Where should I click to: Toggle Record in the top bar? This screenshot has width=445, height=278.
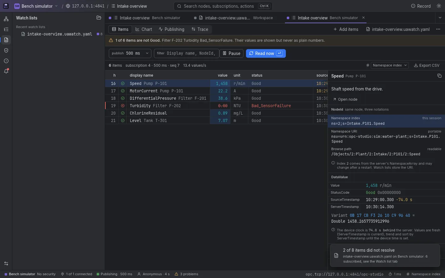tap(421, 6)
